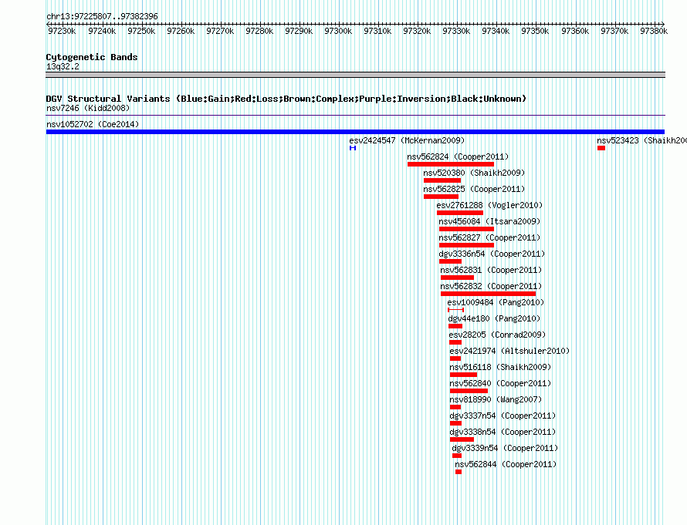Select the 13q32.2 band label
The image size is (687, 525).
pos(63,66)
